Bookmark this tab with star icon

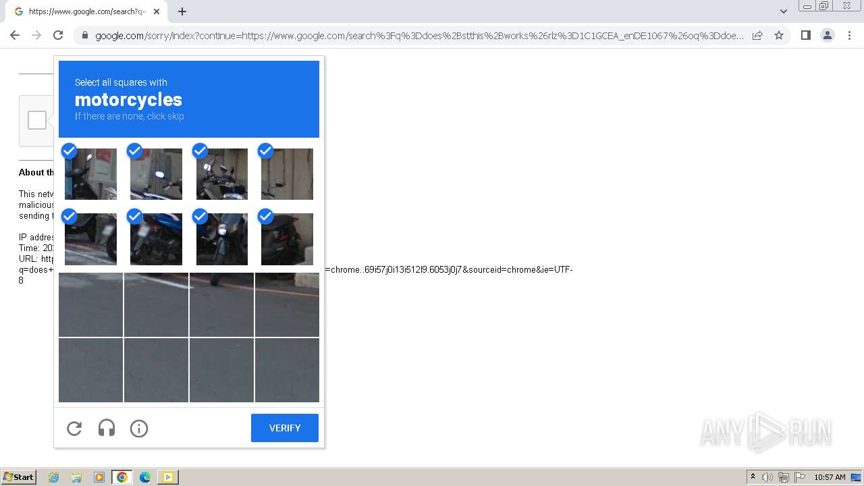click(x=779, y=35)
